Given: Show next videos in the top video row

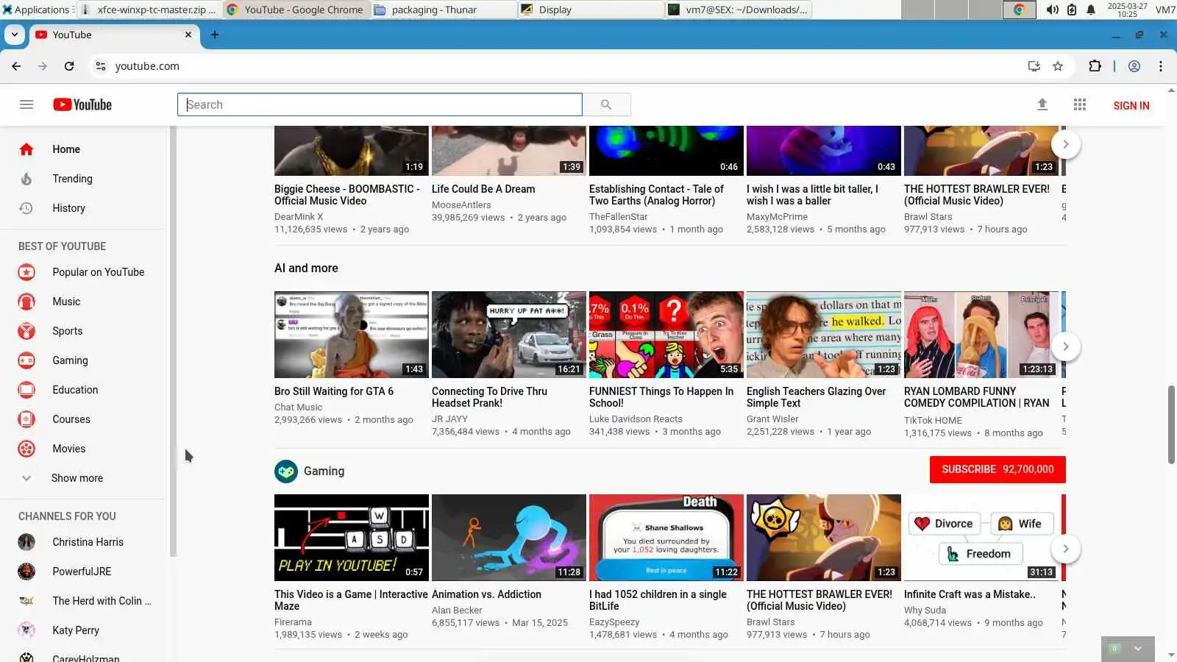Looking at the screenshot, I should [1065, 144].
